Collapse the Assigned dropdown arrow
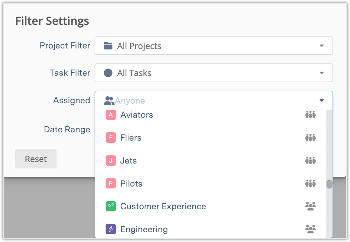This screenshot has width=350, height=242. pos(322,100)
